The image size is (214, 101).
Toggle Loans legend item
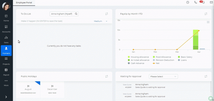182,60
